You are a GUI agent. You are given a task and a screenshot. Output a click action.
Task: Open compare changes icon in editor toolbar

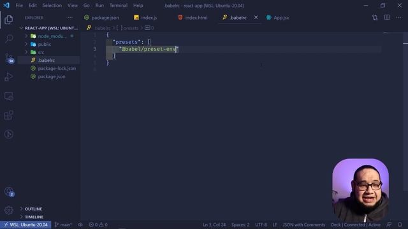tap(375, 18)
